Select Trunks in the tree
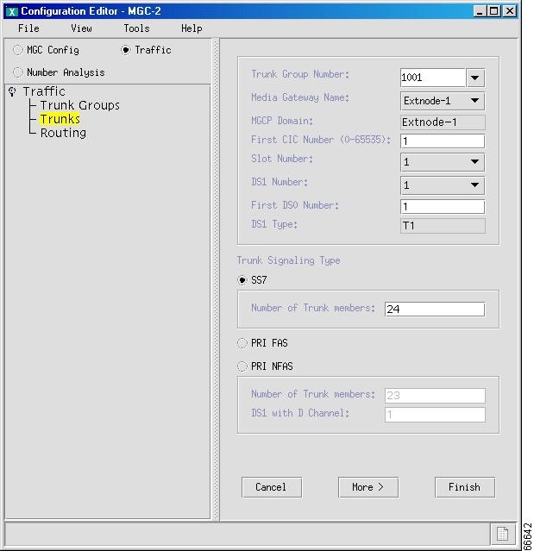 pyautogui.click(x=60, y=119)
